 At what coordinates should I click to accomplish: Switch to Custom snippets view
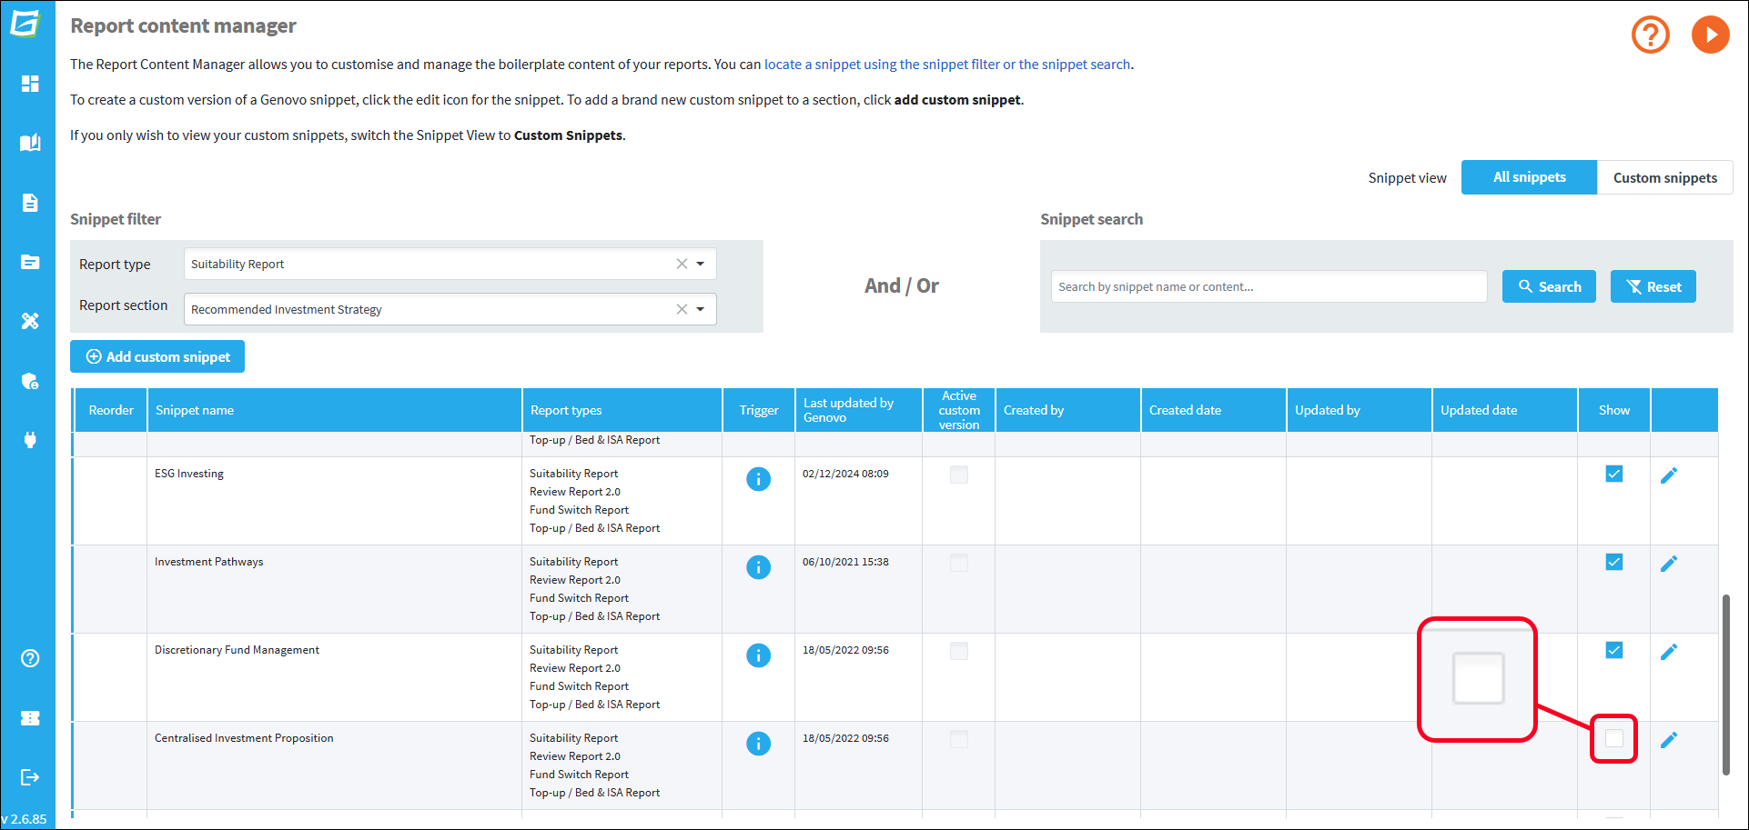[x=1665, y=177]
